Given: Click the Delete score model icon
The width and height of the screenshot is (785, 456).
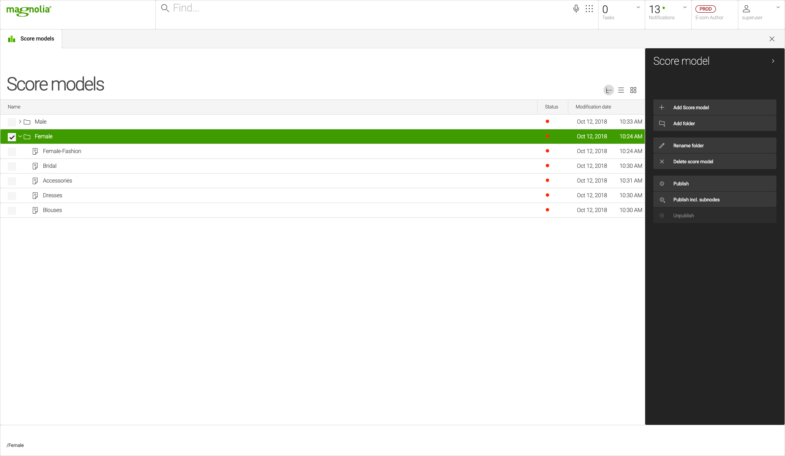Looking at the screenshot, I should [662, 161].
